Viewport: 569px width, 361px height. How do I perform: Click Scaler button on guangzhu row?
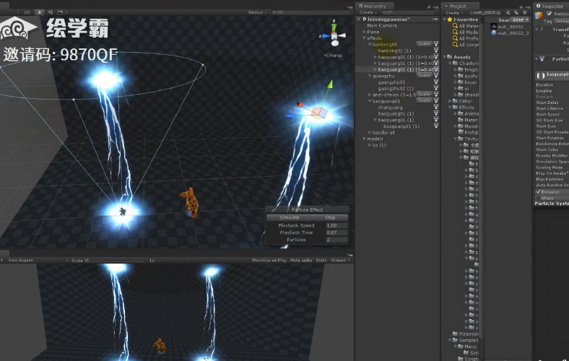click(424, 76)
